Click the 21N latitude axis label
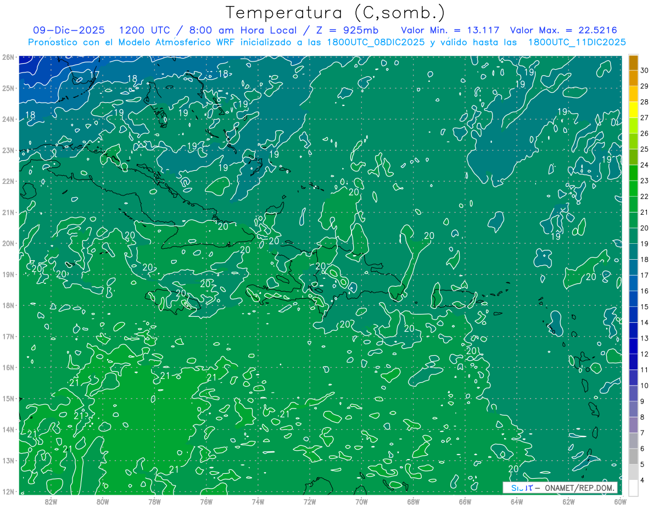Image resolution: width=659 pixels, height=509 pixels. [x=8, y=212]
